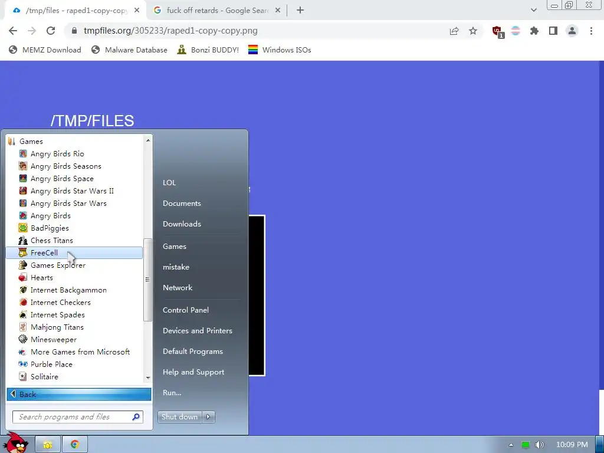The width and height of the screenshot is (604, 453).
Task: Click the yellow taskbar pinned icon
Action: click(x=48, y=445)
